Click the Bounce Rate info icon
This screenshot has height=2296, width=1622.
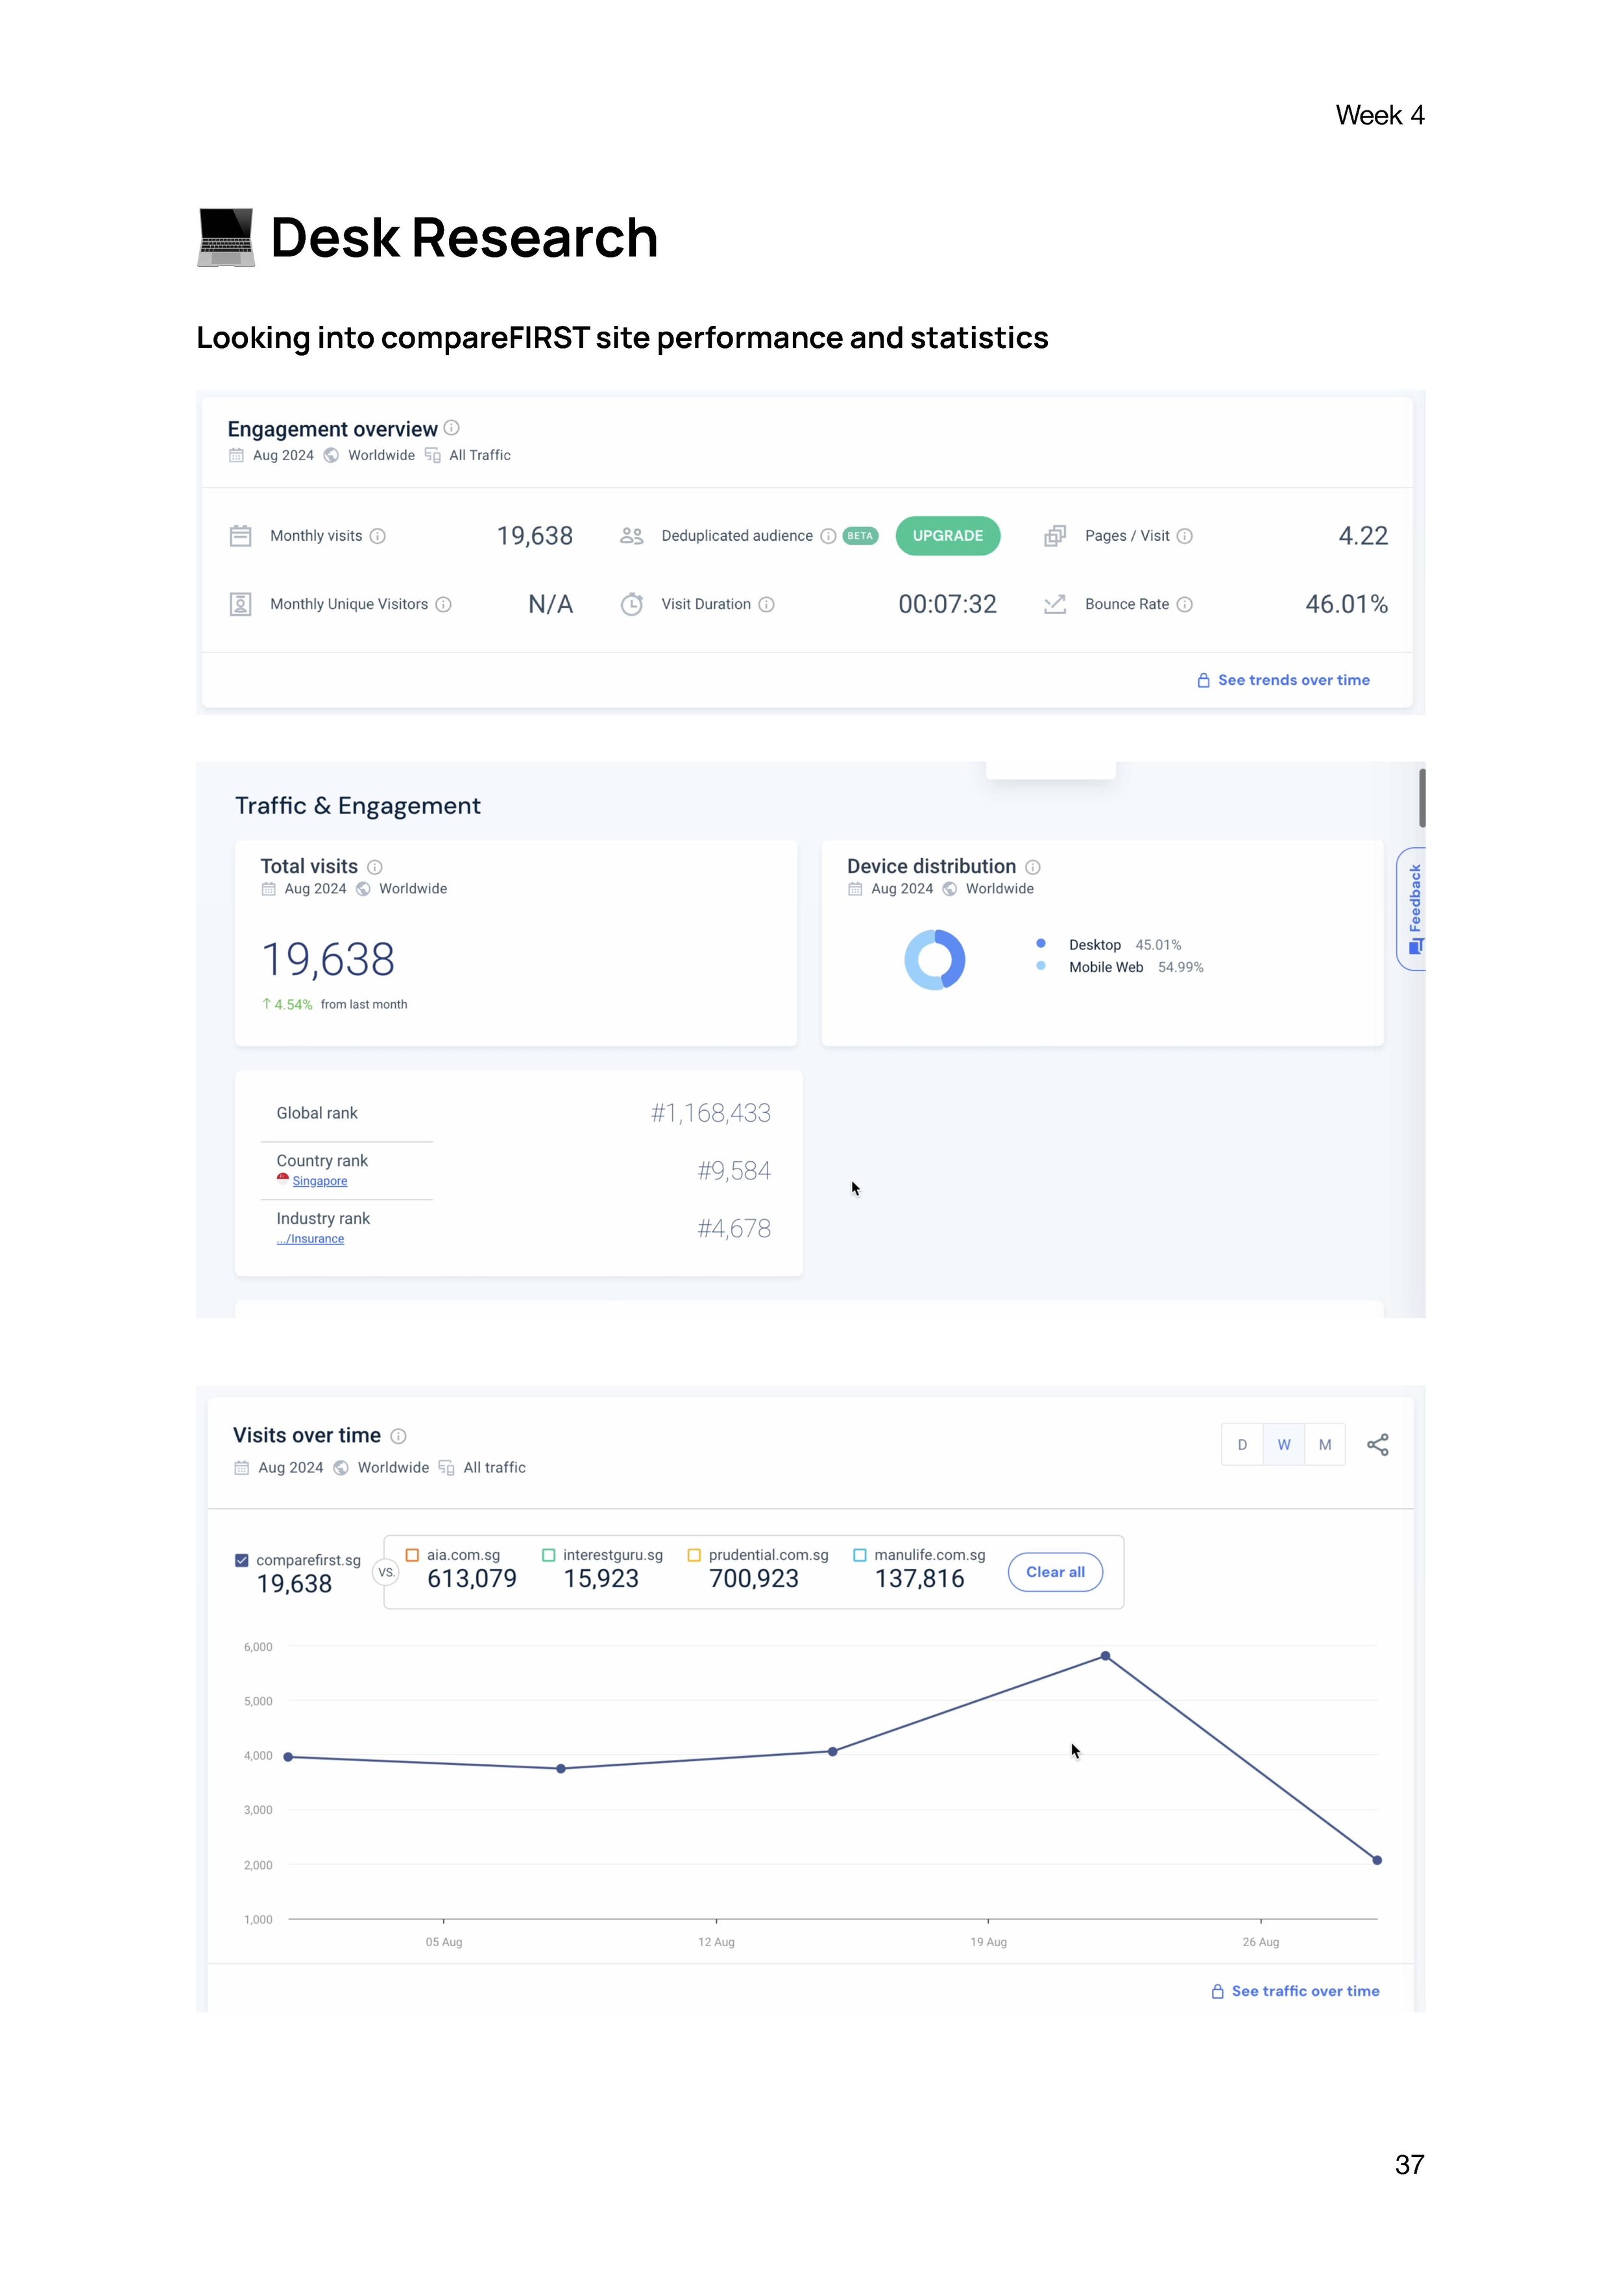click(x=1184, y=604)
